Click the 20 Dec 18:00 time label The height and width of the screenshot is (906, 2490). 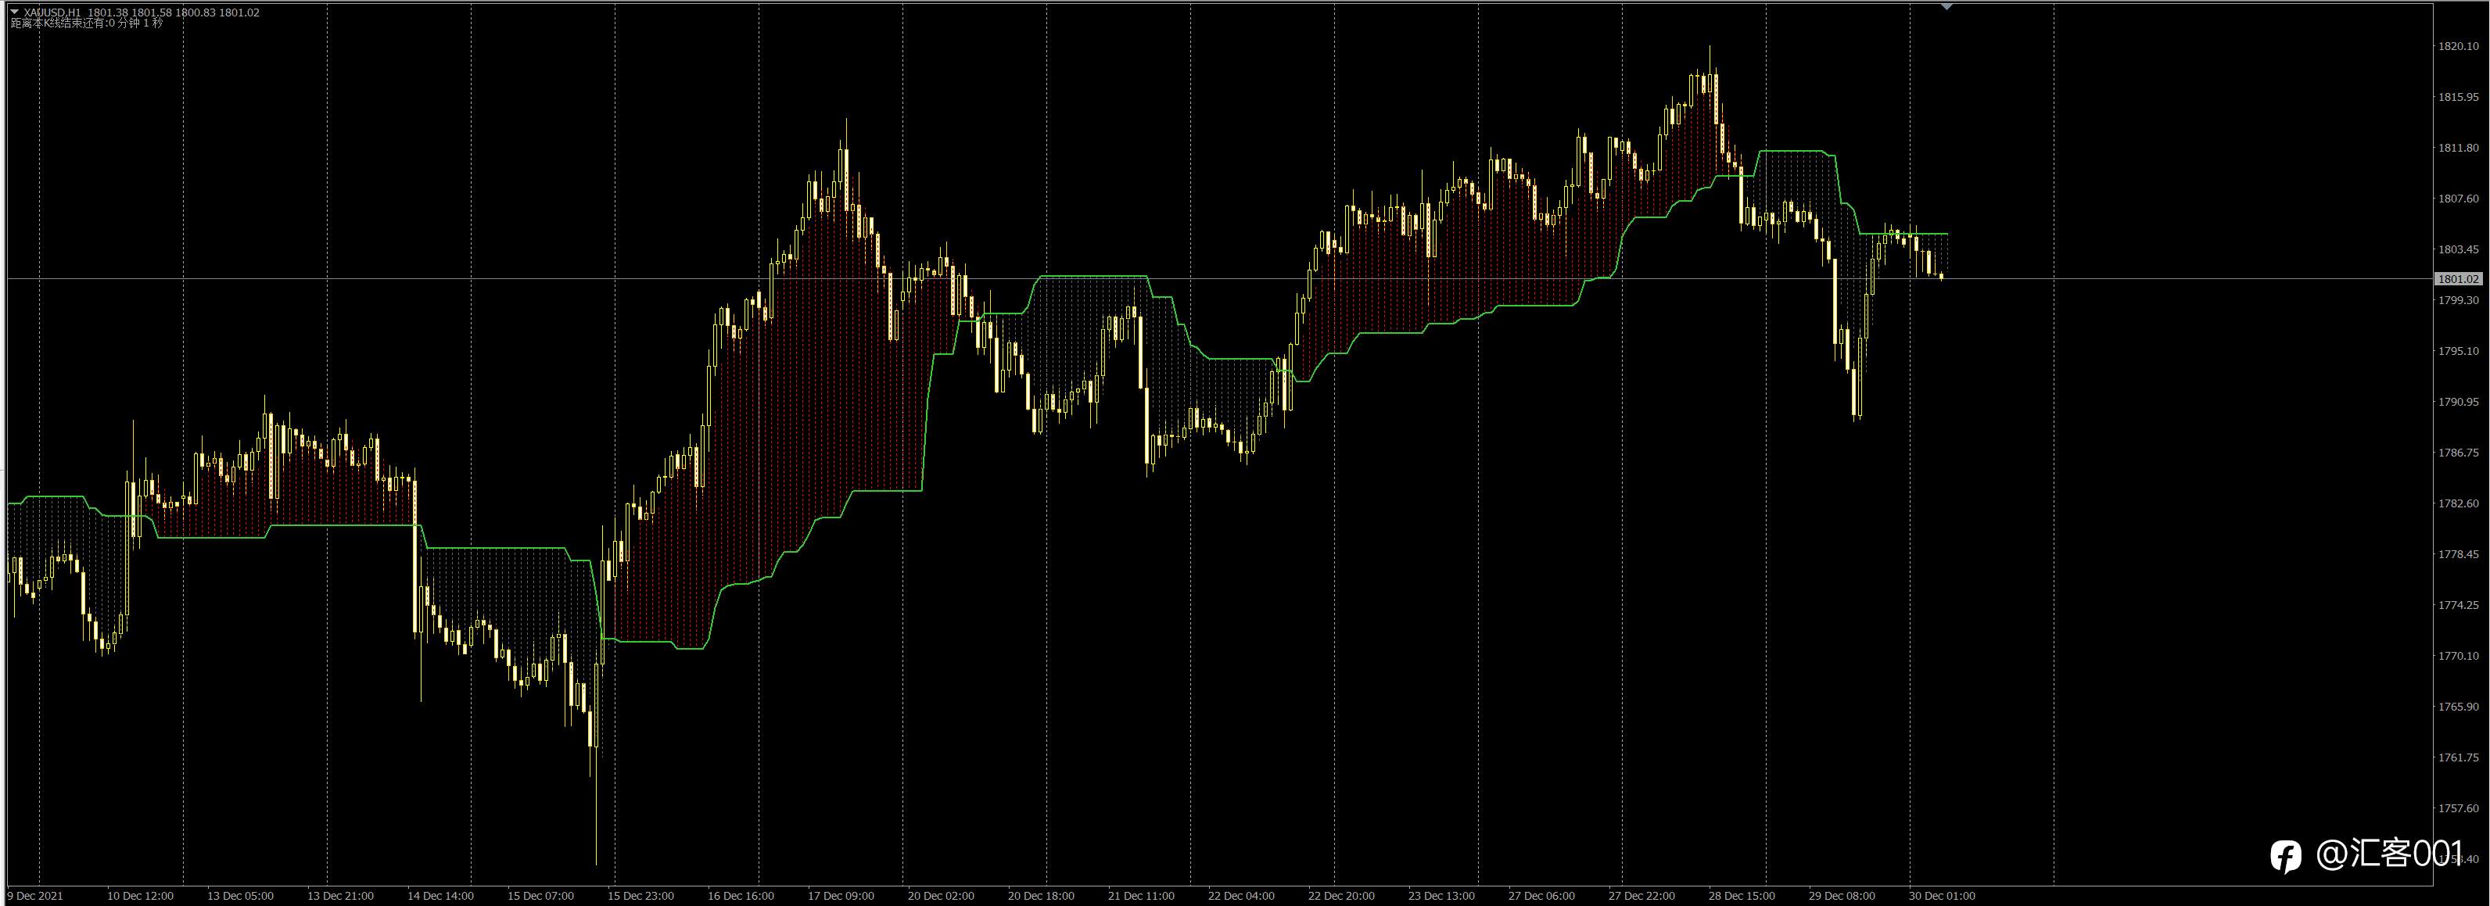pos(1041,897)
